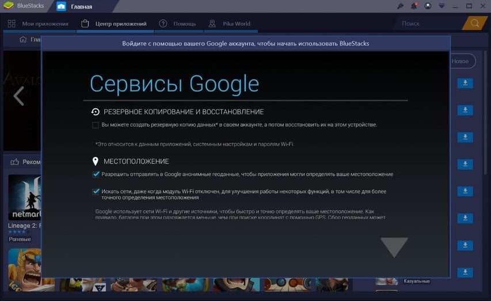The image size is (491, 301).
Task: Click the Рекомендуем thumbs-up icon
Action: pyautogui.click(x=15, y=162)
